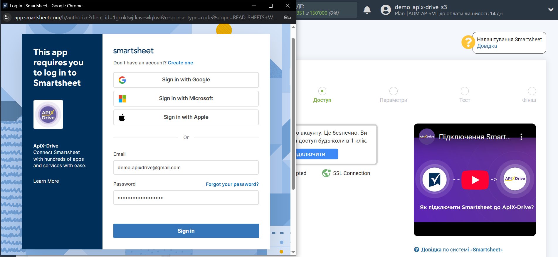Expand the account dropdown chevron in ApiX-Drive header
558x257 pixels.
551,10
